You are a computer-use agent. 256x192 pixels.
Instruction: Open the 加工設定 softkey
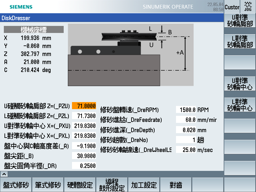click(x=144, y=185)
